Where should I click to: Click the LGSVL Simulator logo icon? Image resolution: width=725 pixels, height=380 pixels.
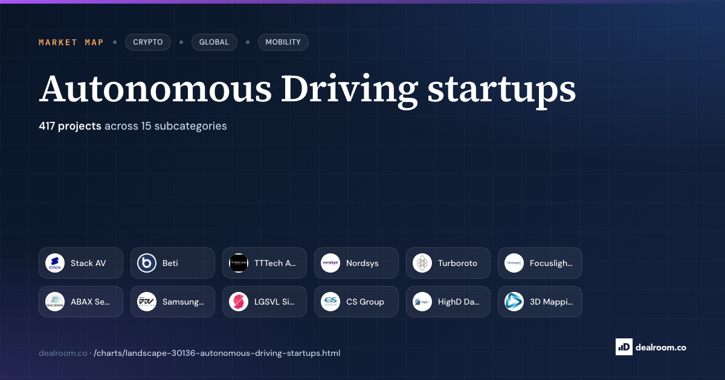click(239, 302)
